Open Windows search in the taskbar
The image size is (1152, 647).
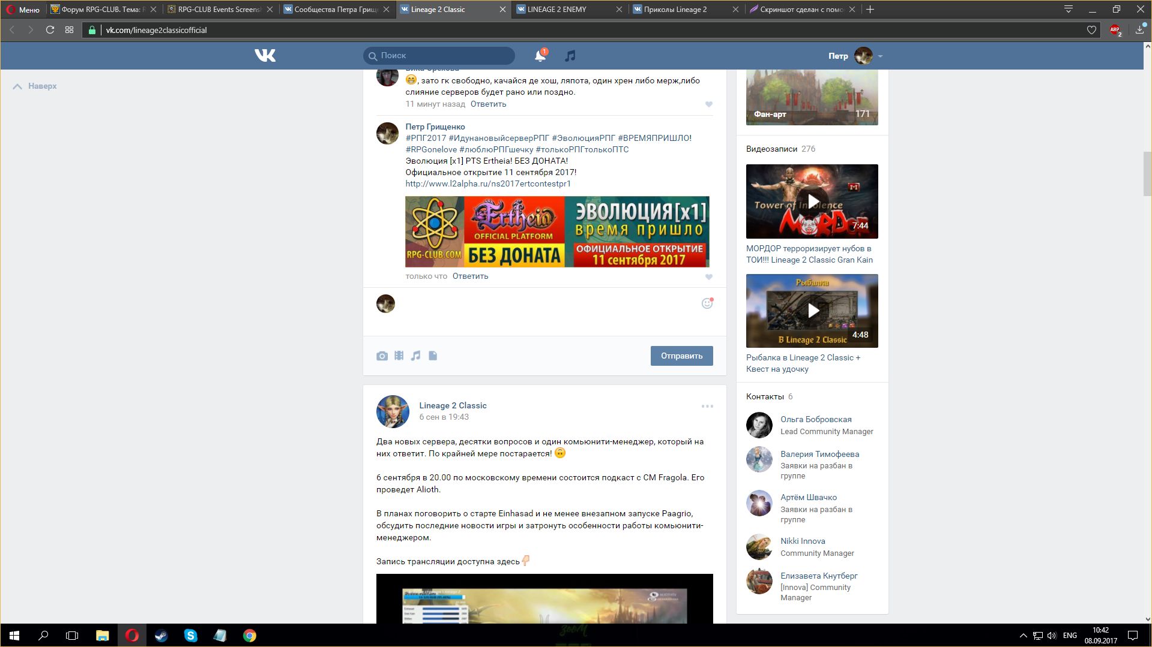(x=43, y=636)
